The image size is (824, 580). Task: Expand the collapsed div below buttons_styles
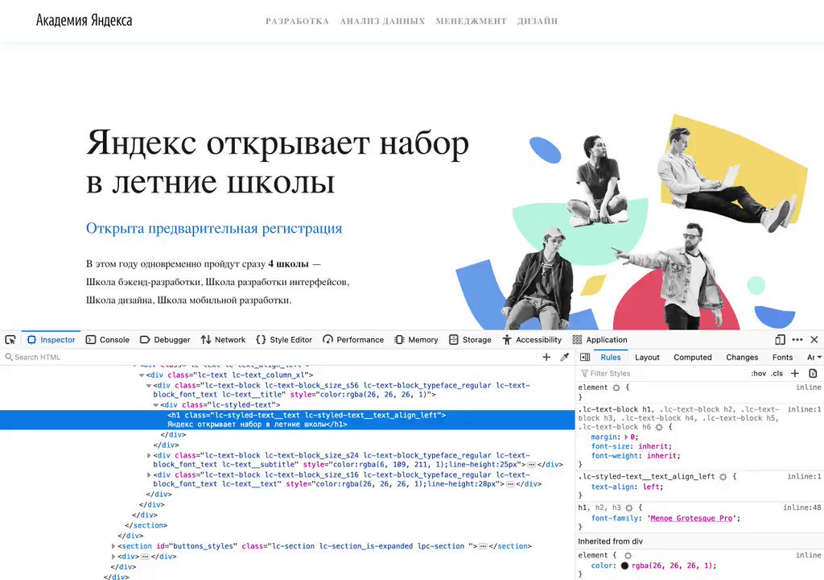(113, 557)
